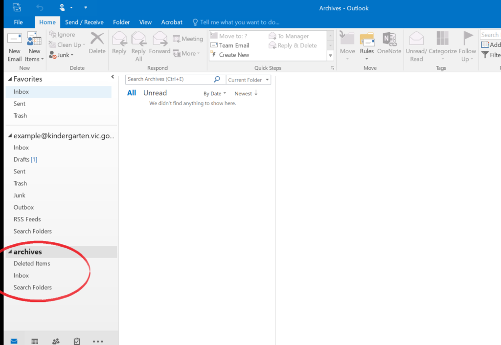Toggle the Newest sort order

point(246,93)
